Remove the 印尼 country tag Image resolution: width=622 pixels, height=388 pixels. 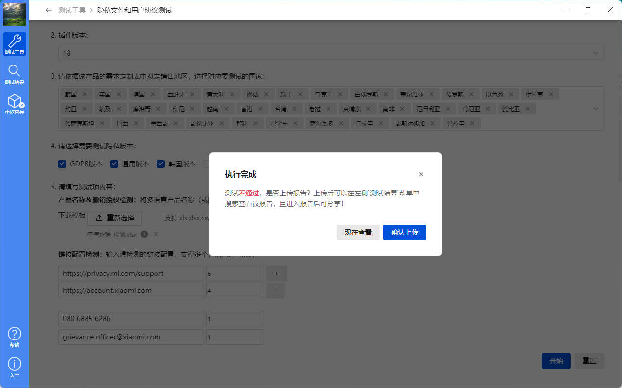pos(192,109)
